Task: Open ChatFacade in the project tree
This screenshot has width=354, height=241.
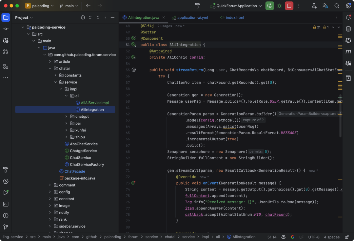Action: (75, 171)
